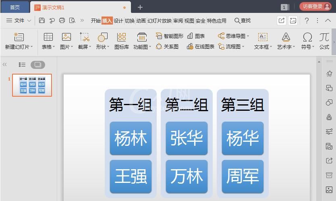Open the 思维导图 dropdown arrow
This screenshot has width=336, height=201.
pos(248,36)
